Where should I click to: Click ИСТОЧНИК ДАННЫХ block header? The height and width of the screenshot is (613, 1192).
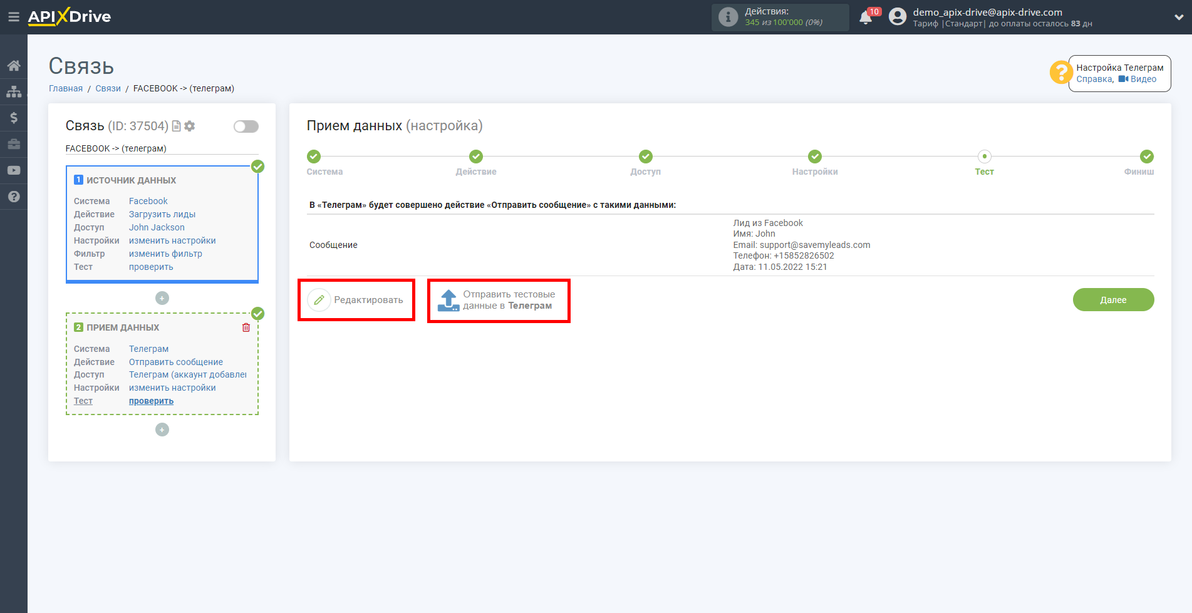point(131,180)
